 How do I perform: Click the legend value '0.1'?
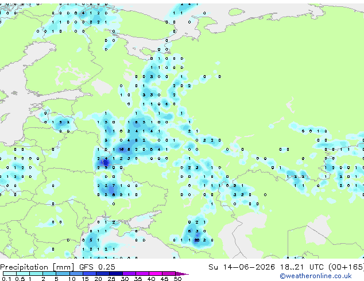click(6, 279)
